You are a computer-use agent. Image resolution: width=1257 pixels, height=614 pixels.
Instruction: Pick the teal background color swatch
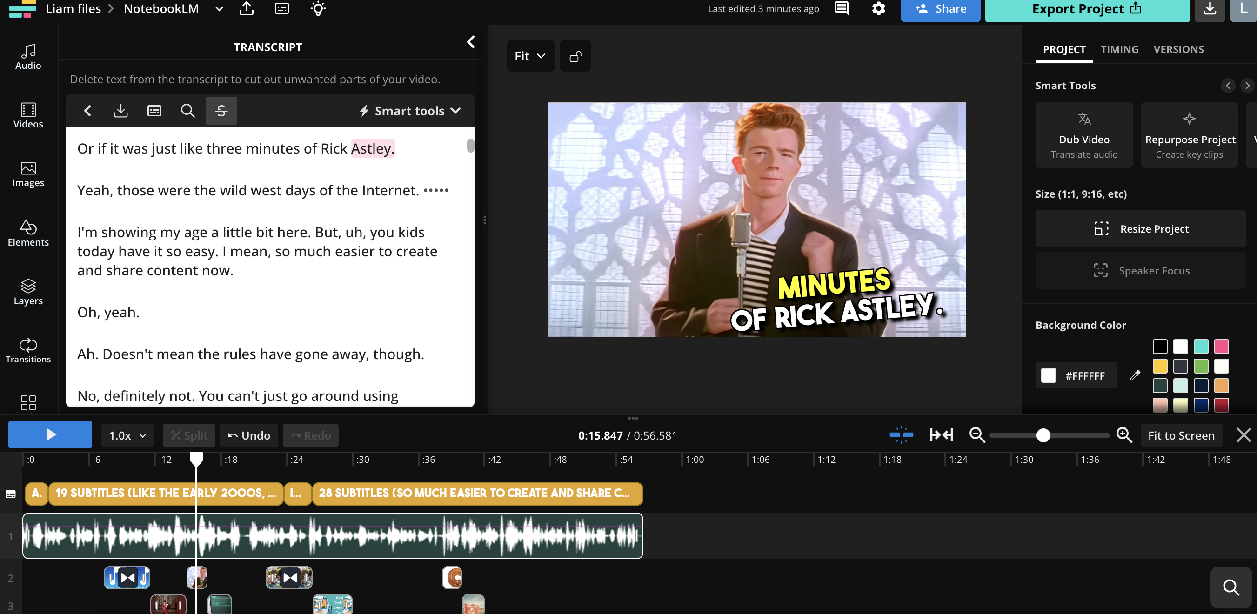pyautogui.click(x=1201, y=347)
